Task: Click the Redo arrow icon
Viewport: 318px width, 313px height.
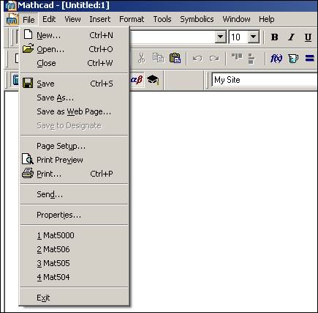Action: [214, 59]
